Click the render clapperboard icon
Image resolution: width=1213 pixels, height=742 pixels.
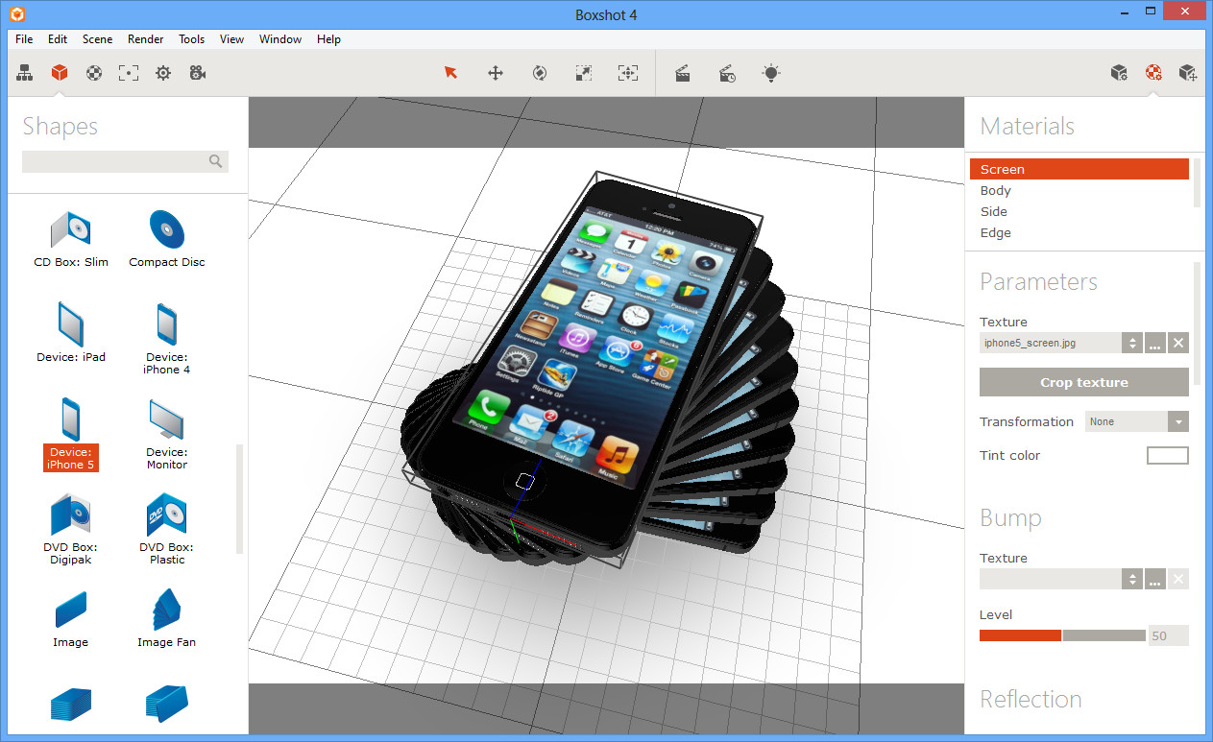pos(683,73)
